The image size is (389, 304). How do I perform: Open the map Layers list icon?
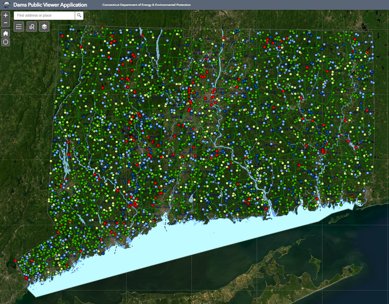(x=44, y=26)
